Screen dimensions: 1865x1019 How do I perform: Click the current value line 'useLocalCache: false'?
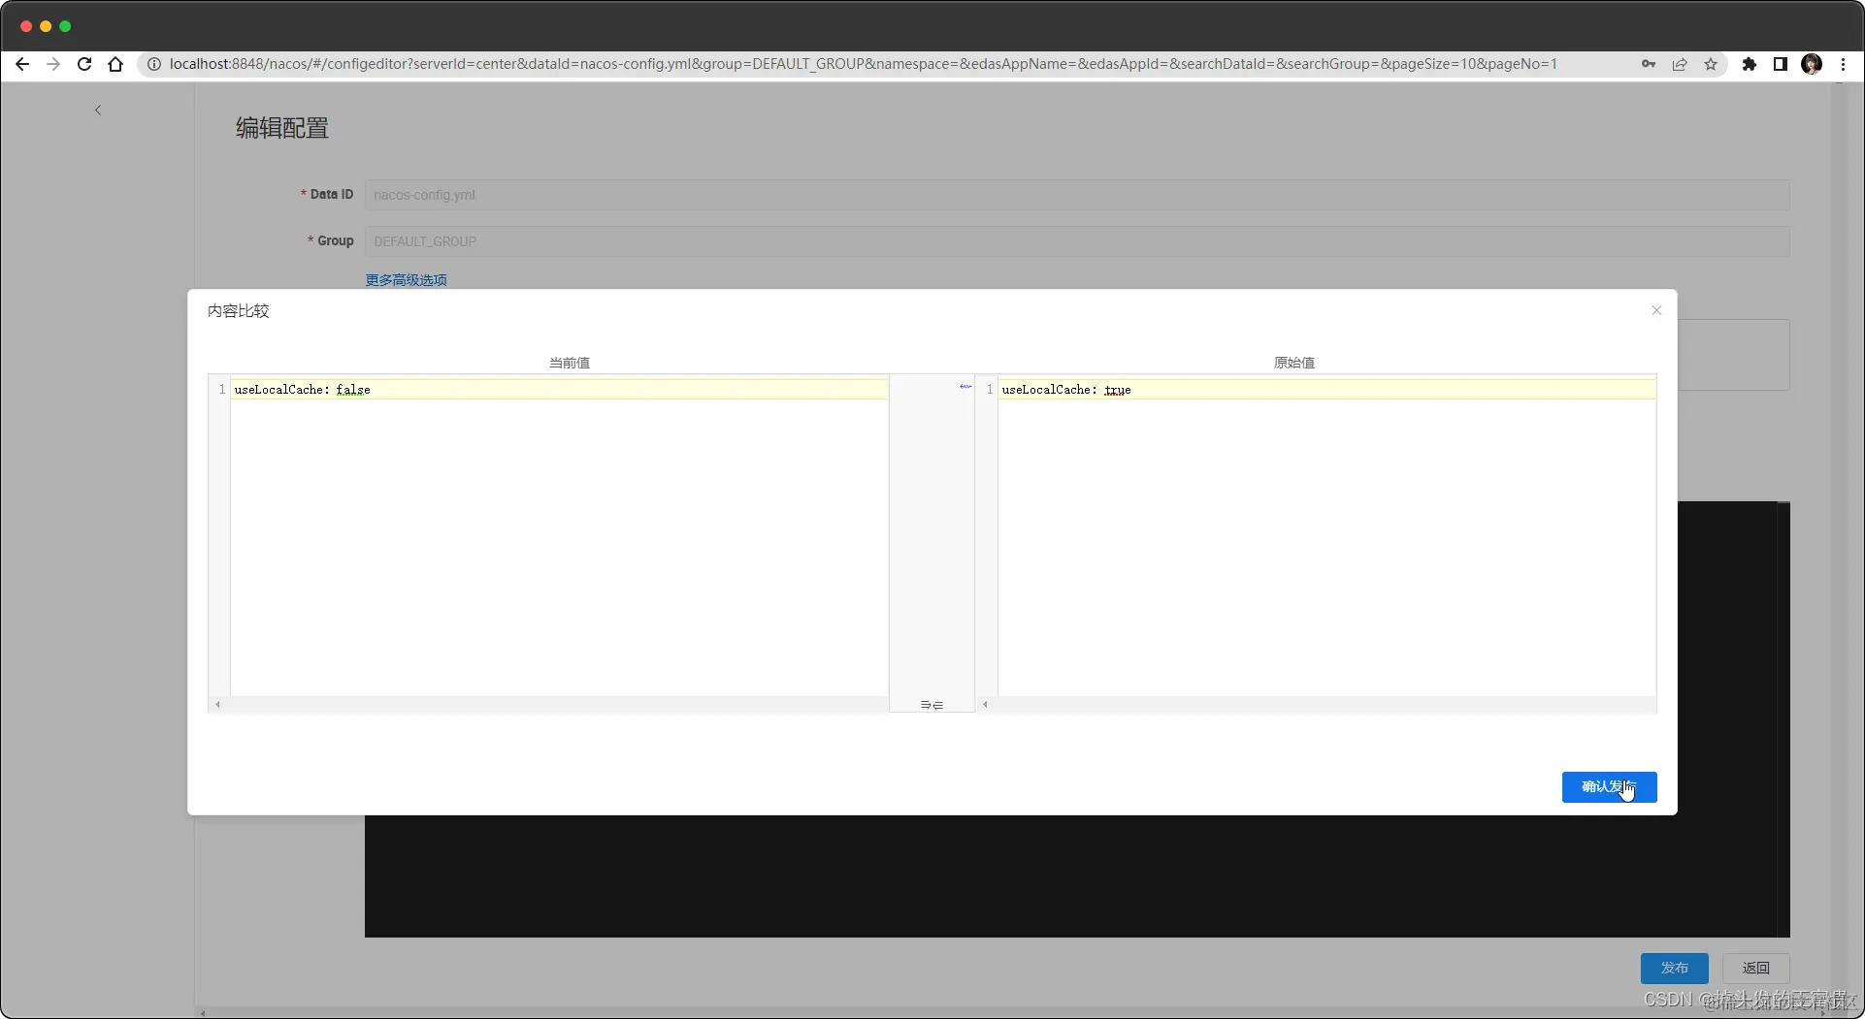(x=302, y=390)
